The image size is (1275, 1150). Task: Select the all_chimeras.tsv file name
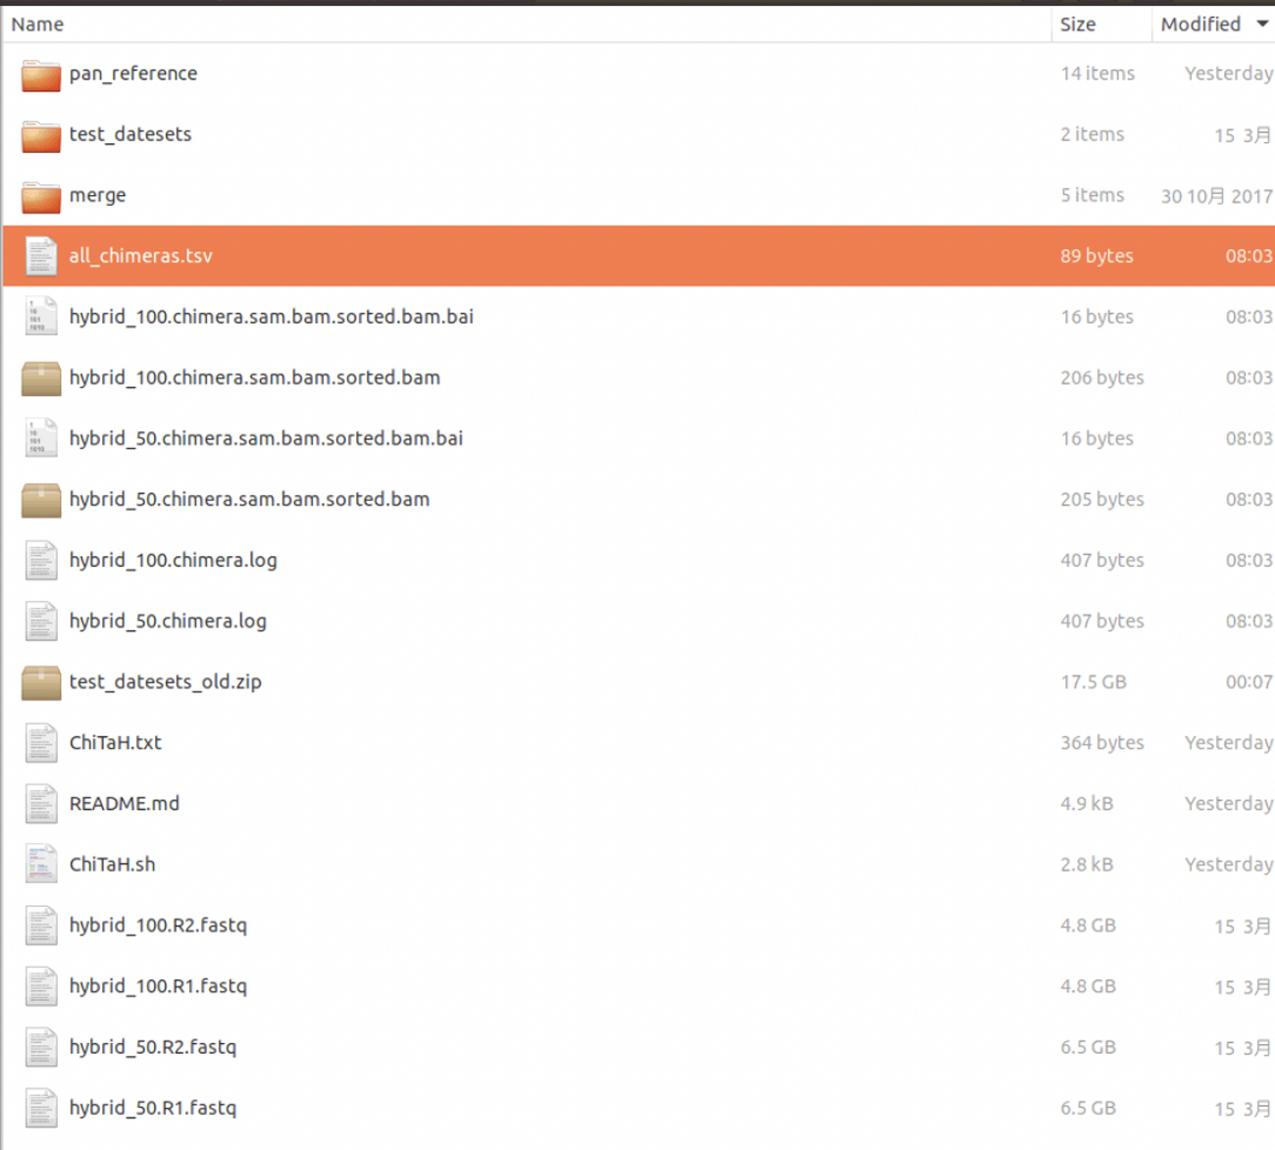click(140, 256)
